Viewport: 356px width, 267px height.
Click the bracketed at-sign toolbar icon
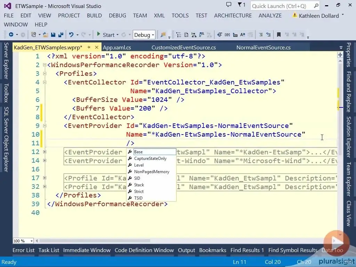(x=227, y=35)
